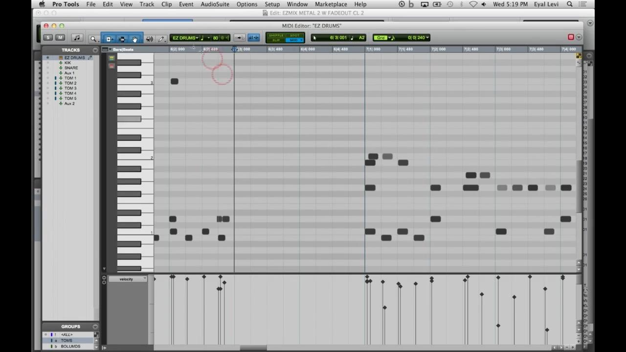Click the blue playhead marker on ruler
The height and width of the screenshot is (352, 626).
[x=234, y=49]
